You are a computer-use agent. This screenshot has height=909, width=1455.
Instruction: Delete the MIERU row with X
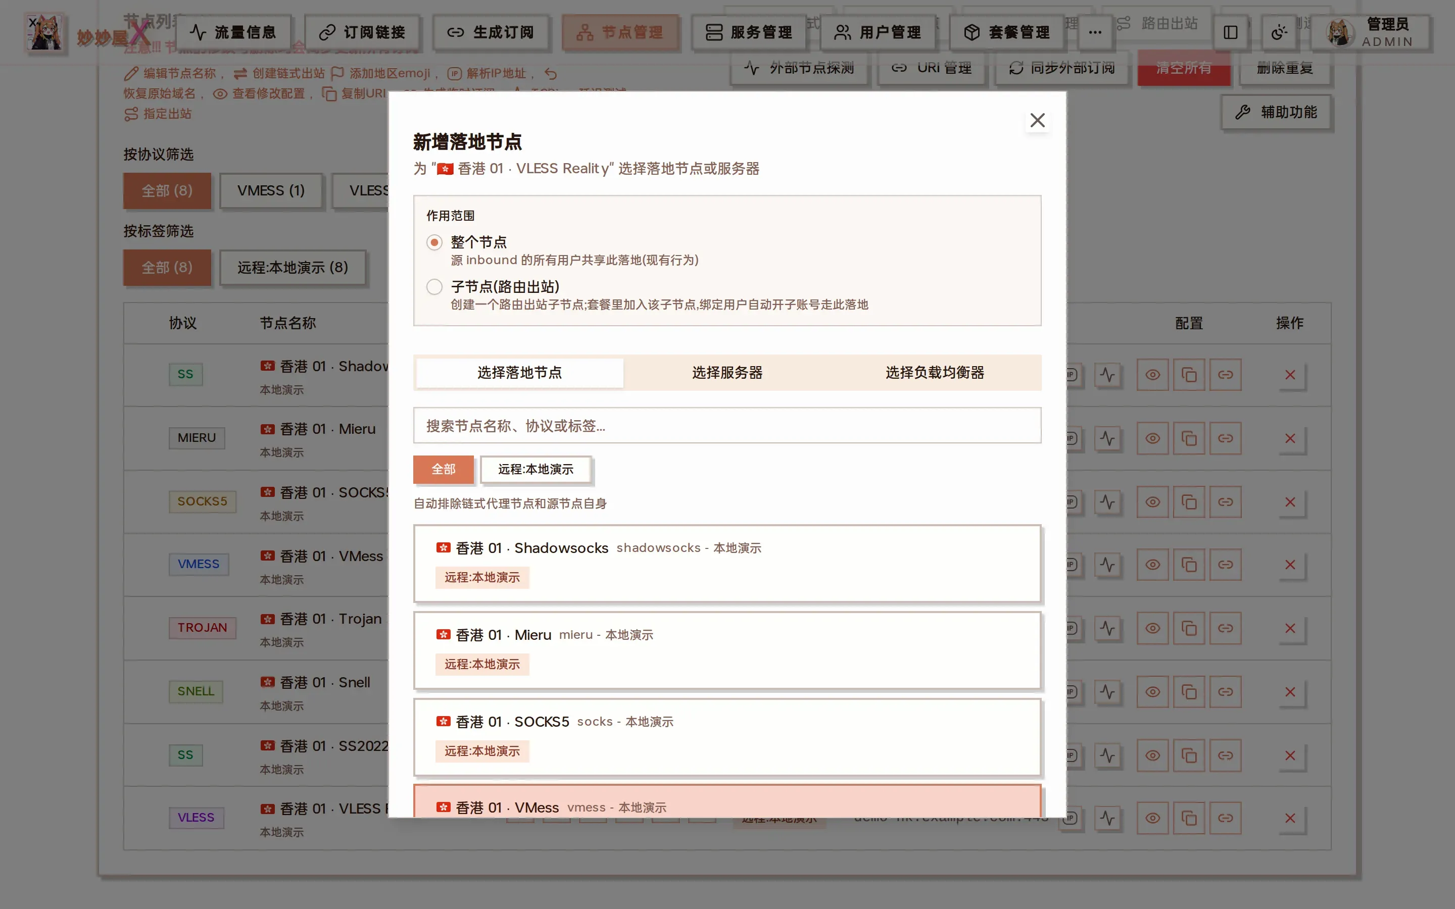1290,438
